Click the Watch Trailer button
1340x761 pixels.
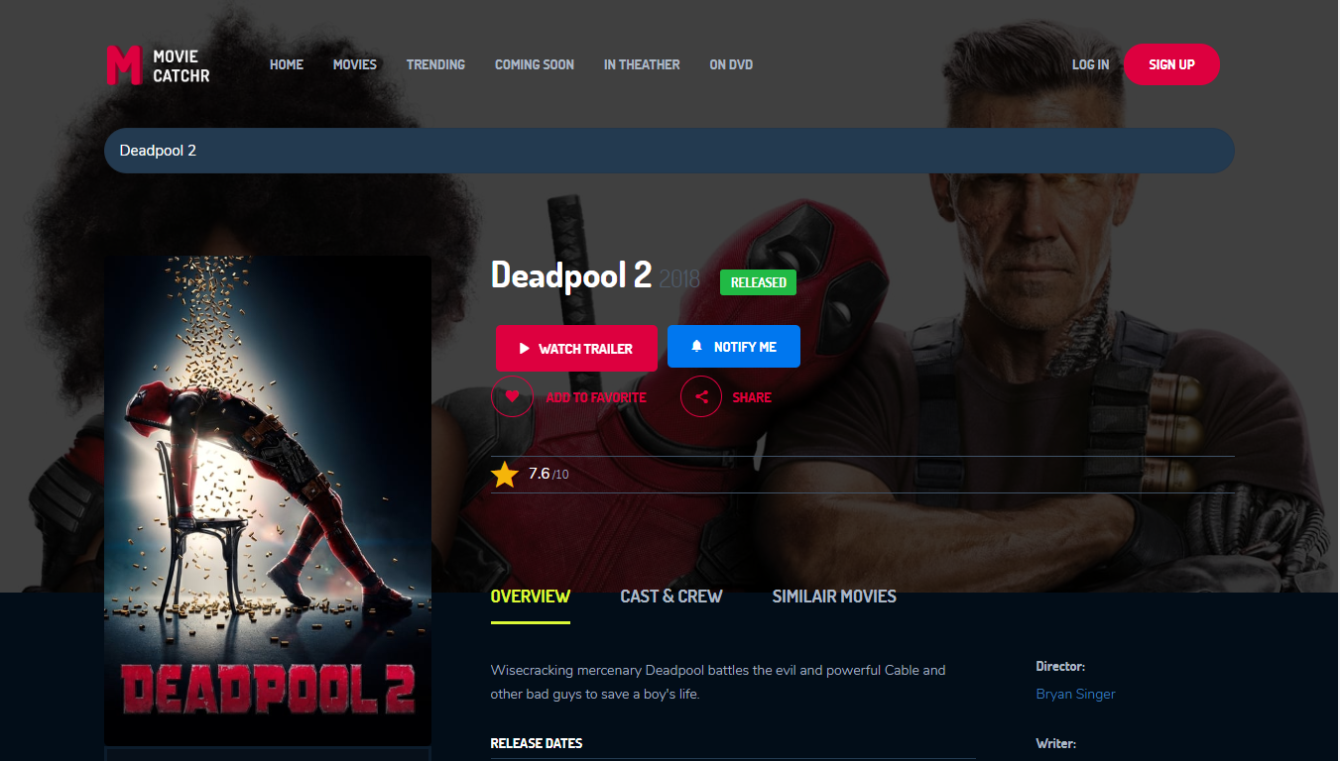[x=576, y=348]
